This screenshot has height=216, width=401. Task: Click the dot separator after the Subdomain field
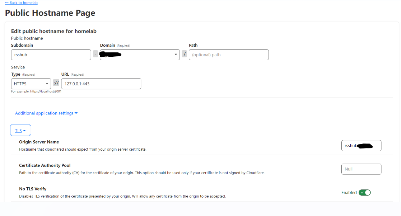coord(95,55)
